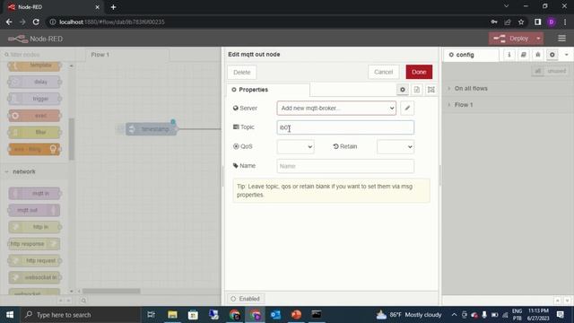Open the sidebar config gear icon

[552, 55]
